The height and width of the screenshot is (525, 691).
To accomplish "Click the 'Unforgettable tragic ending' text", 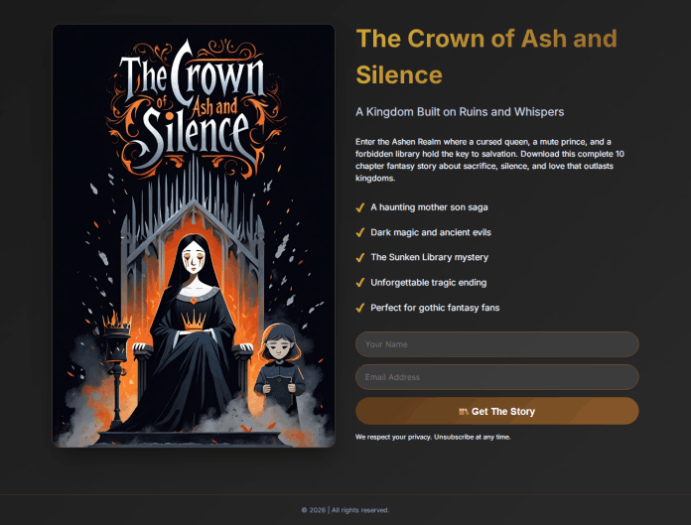I will (428, 283).
